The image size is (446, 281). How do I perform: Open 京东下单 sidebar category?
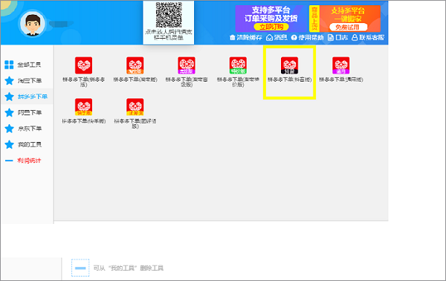point(23,129)
